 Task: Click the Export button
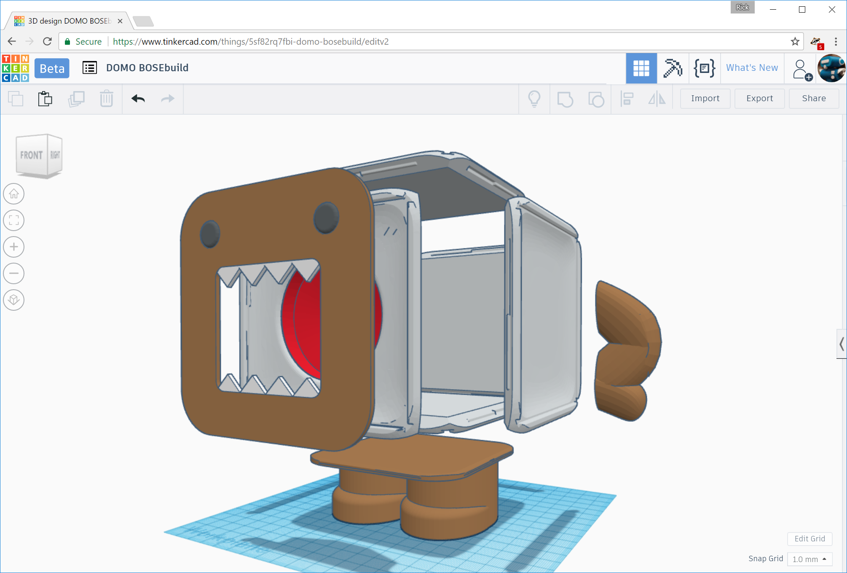[x=759, y=98]
